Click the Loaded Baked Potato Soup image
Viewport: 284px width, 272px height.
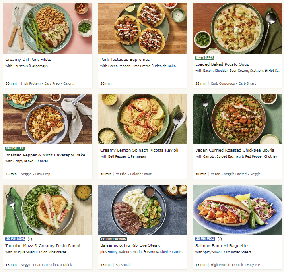coord(237,28)
